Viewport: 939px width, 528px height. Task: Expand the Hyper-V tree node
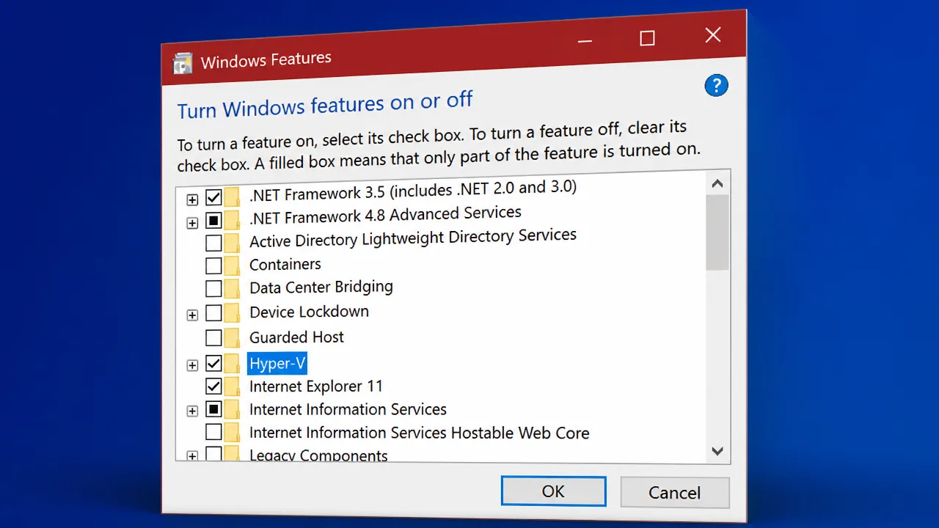point(192,365)
